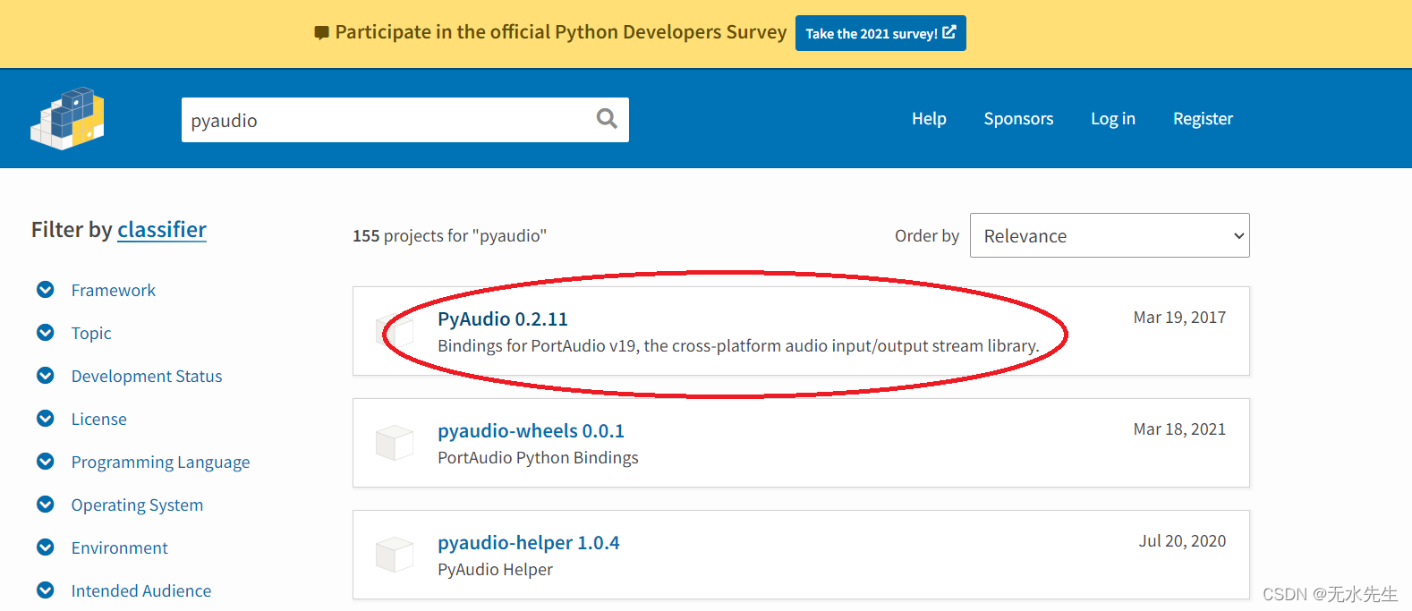
Task: Expand the Programming Language filter
Action: point(46,462)
